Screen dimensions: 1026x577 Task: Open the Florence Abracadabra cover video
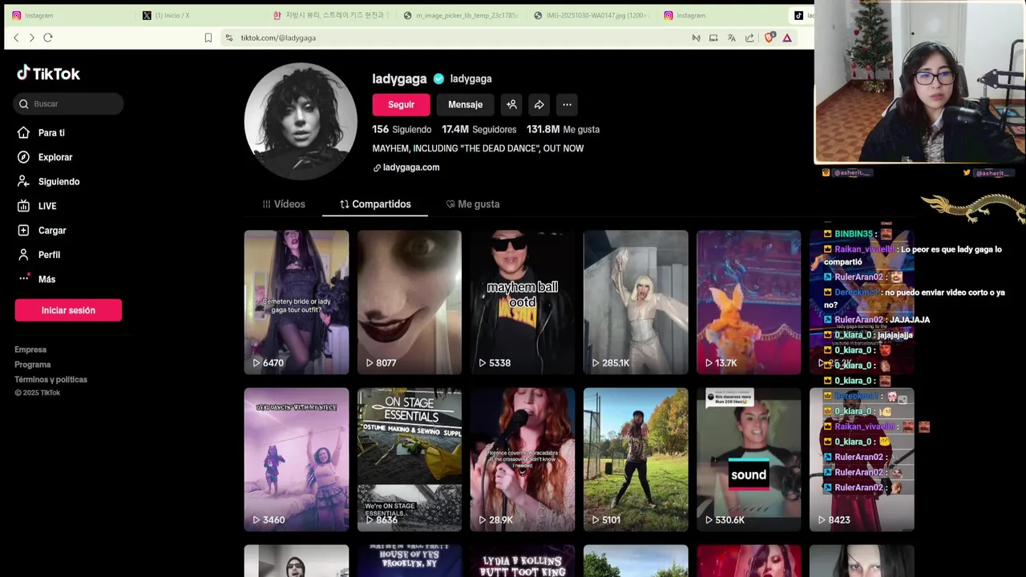pos(523,460)
